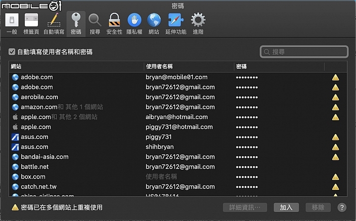Click ASUS logo icon on shihbryan row
The width and height of the screenshot is (356, 221).
15,147
